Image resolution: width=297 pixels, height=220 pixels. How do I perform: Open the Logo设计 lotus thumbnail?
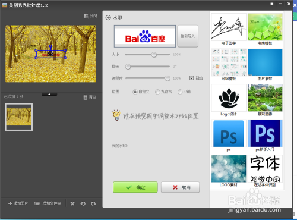229,98
